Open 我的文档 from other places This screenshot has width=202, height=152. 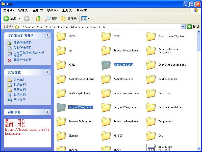19,85
